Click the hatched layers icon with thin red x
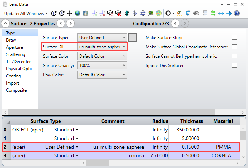The width and height of the screenshot is (248, 168). [110, 13]
